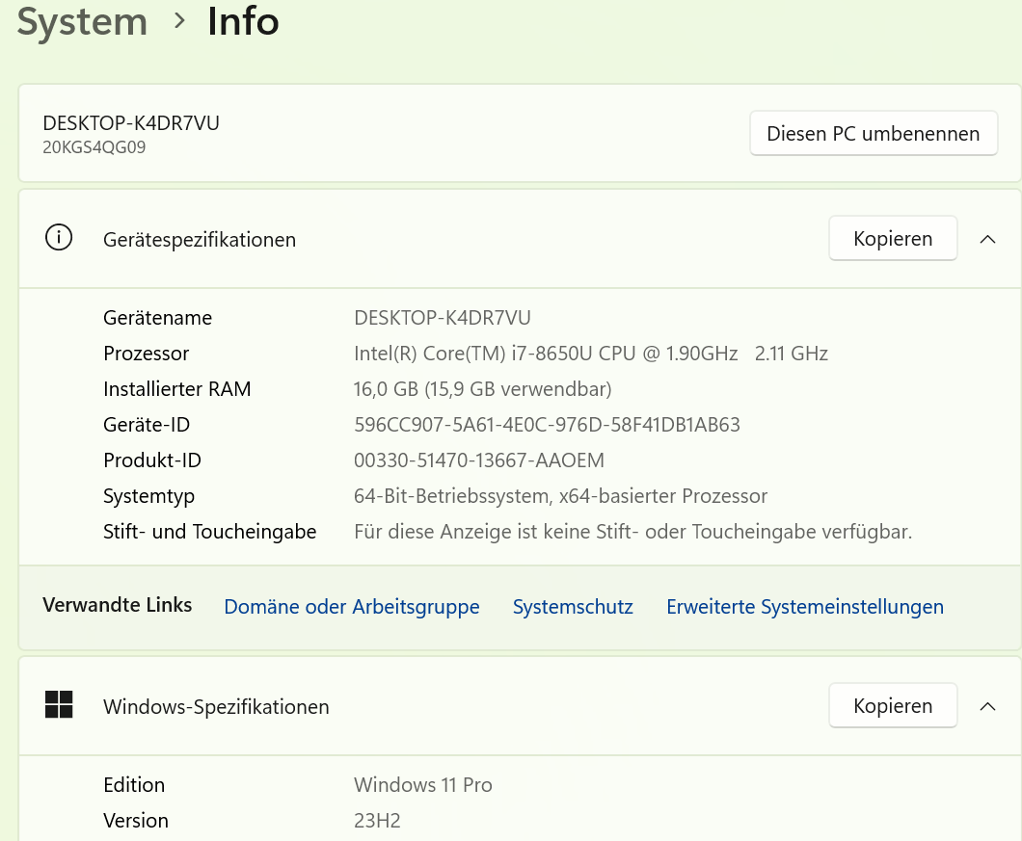This screenshot has height=841, width=1022.
Task: Click the info circle icon beside Gerätespezifikationen
Action: coord(59,238)
